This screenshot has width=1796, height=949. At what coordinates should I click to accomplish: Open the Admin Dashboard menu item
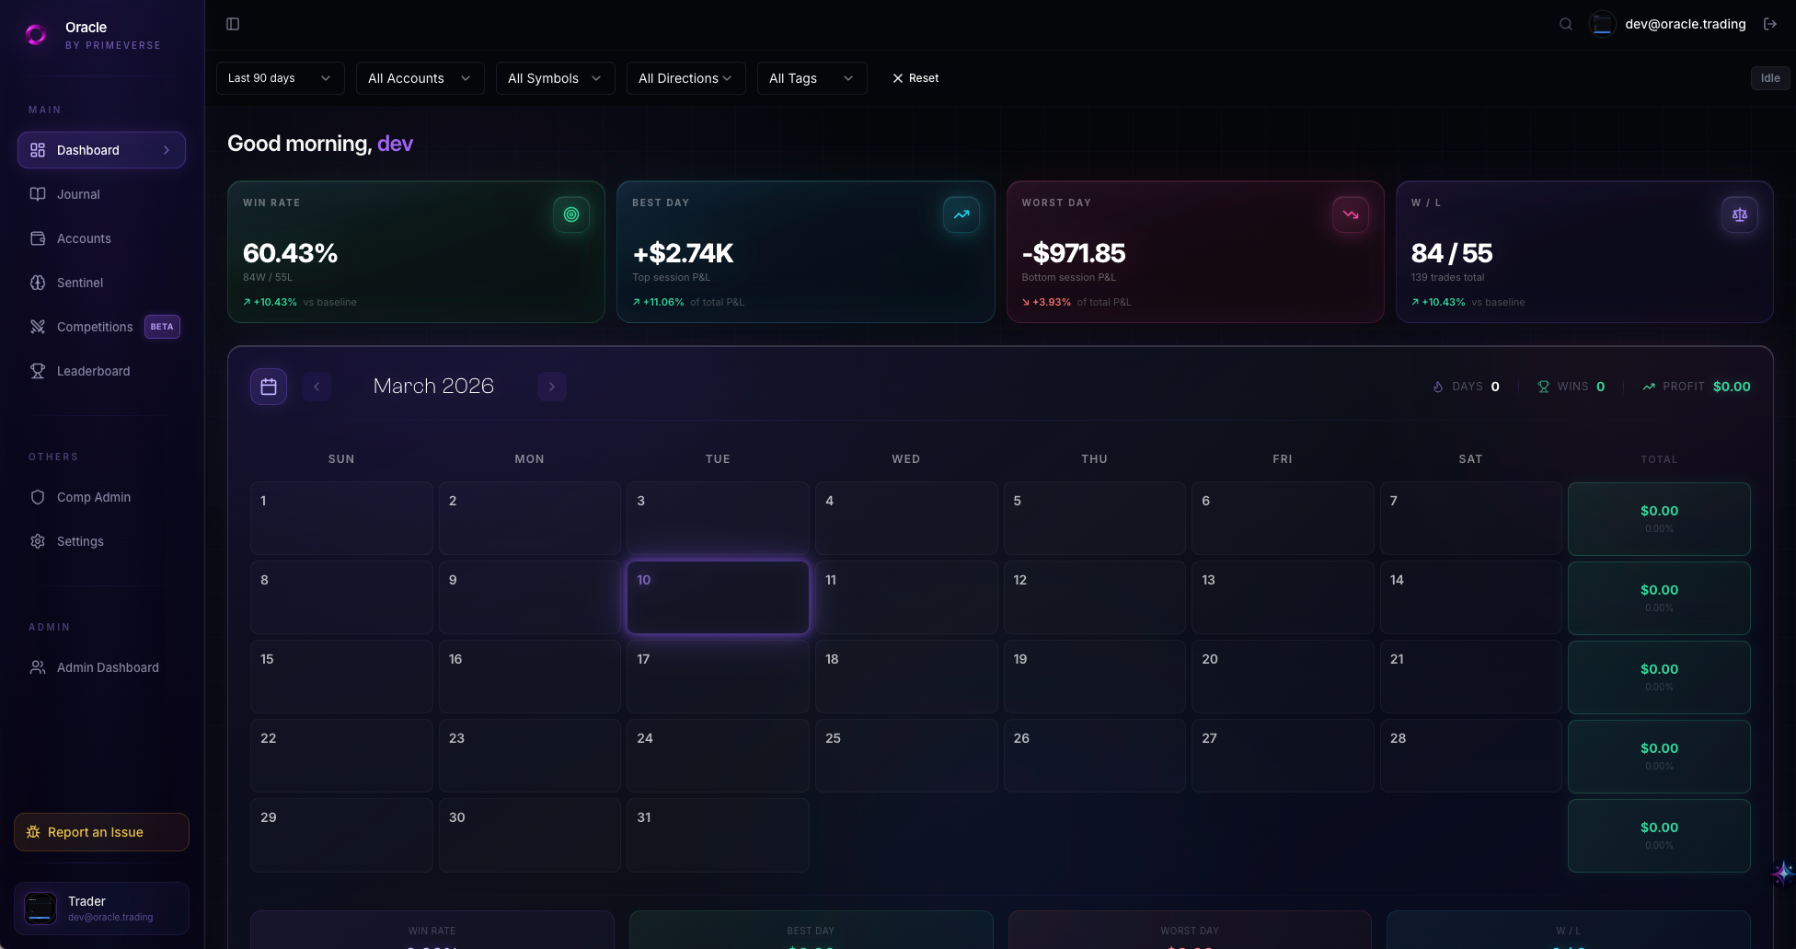(x=107, y=667)
